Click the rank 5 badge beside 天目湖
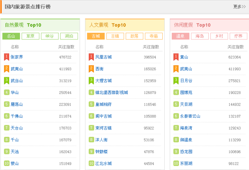249x170 pixels. pos(176,104)
